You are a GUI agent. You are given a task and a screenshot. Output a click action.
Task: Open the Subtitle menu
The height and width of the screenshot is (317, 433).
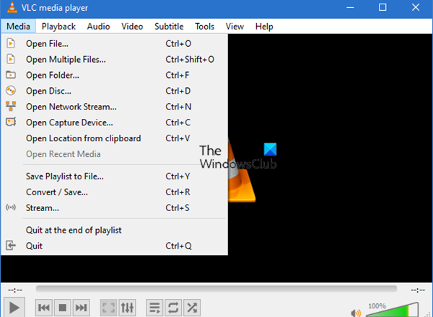click(x=169, y=26)
